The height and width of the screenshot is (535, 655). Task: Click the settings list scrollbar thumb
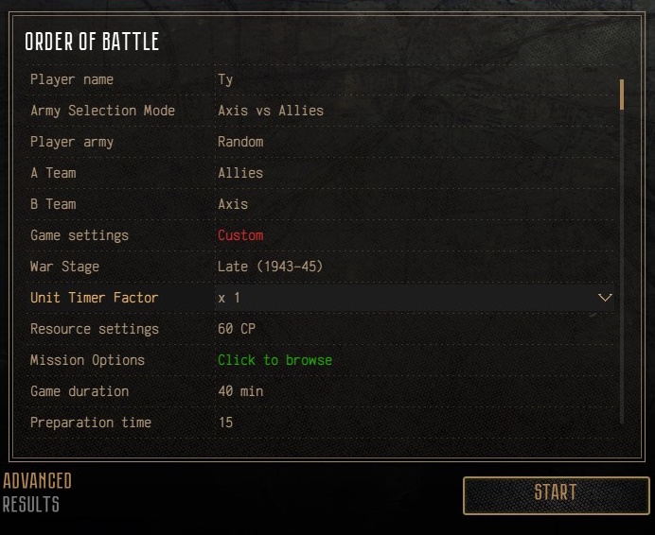[622, 95]
